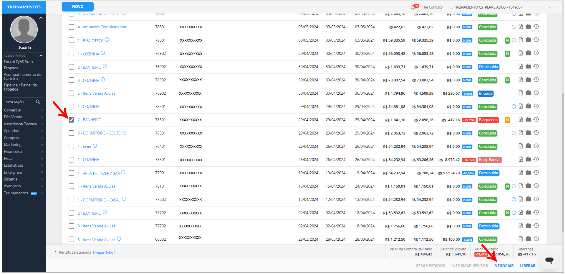566x274 pixels.
Task: Click orange N badge in the Bloqueada row
Action: click(x=507, y=120)
